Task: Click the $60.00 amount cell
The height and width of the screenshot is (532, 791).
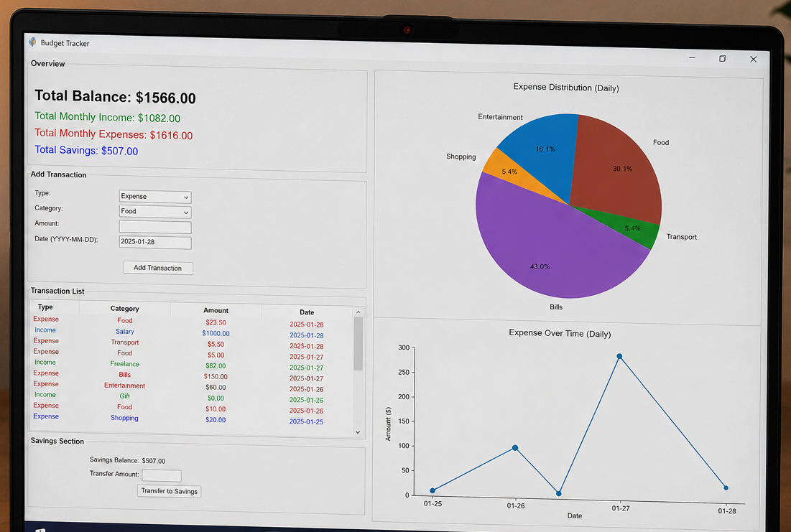Action: click(x=216, y=388)
